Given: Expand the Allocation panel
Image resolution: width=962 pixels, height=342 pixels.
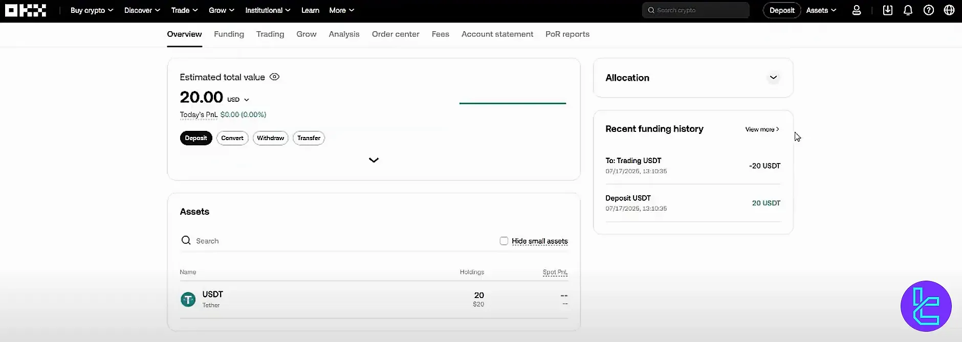Looking at the screenshot, I should point(773,78).
